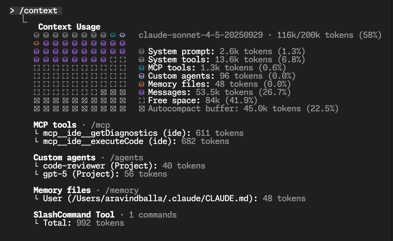Click the gpt-5 (Project) row
393x241 pixels.
tap(101, 174)
